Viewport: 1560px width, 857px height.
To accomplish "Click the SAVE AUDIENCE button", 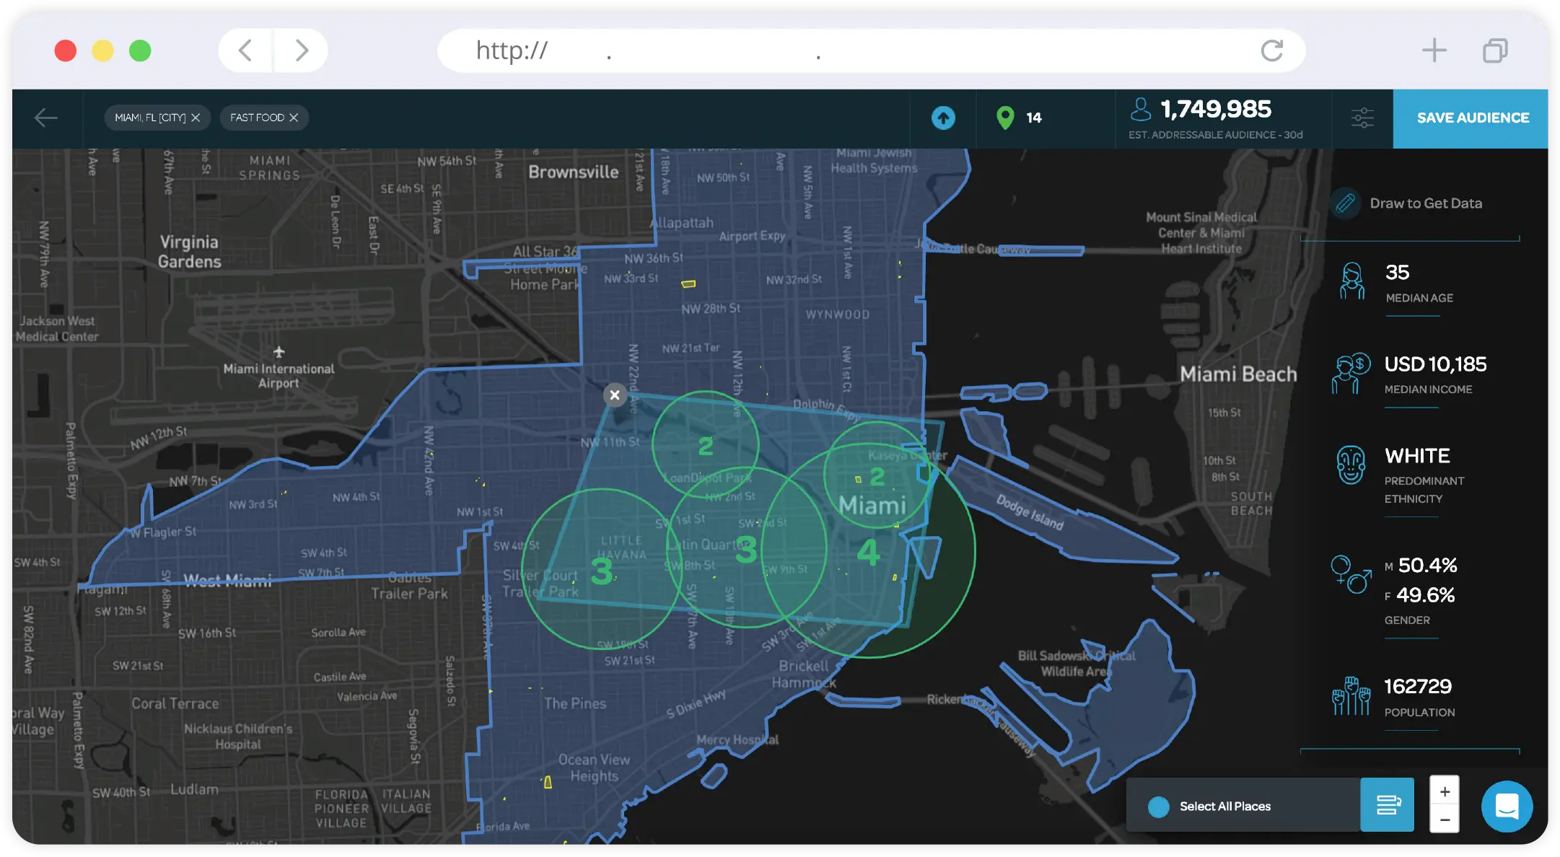I will pos(1472,118).
